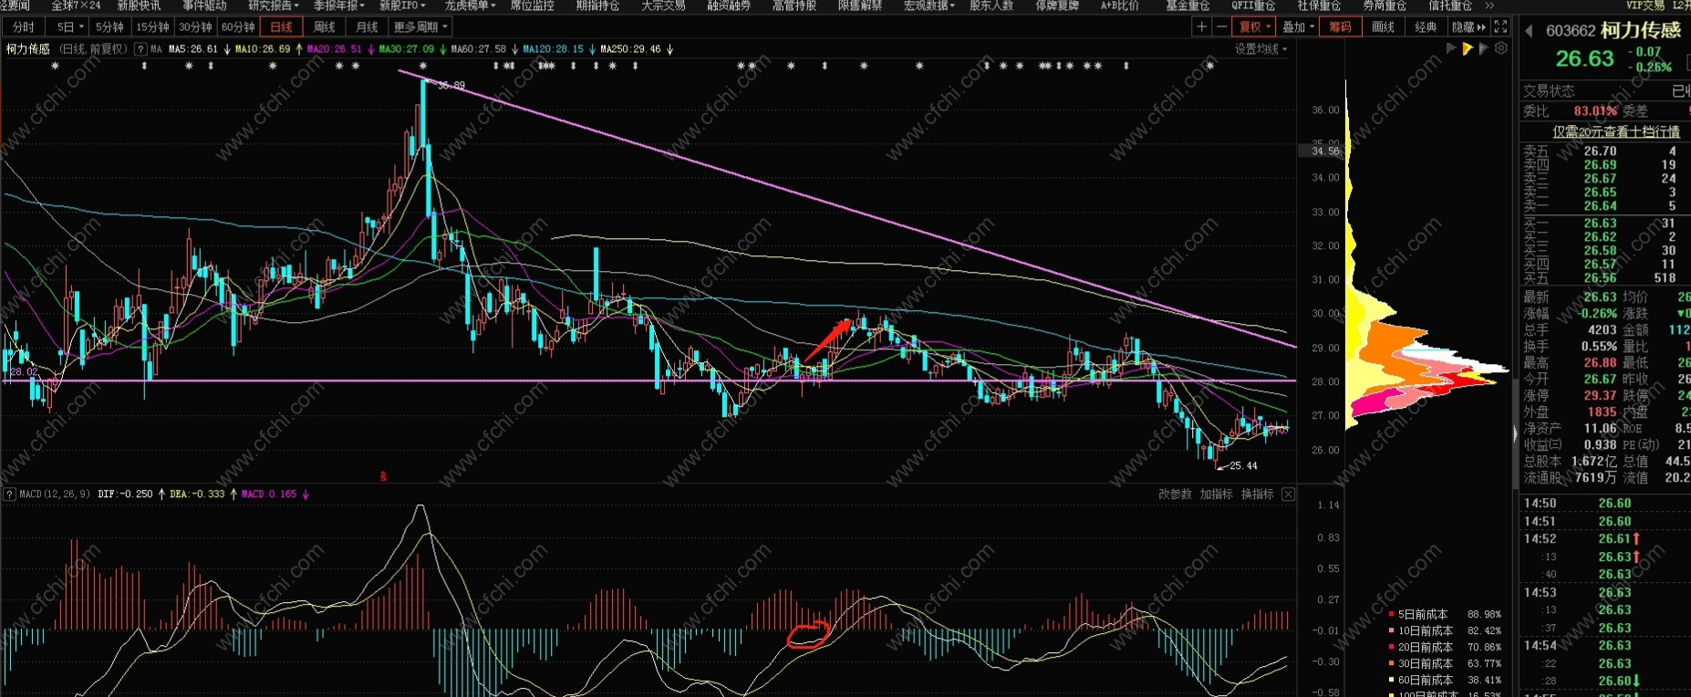The image size is (1691, 697).
Task: Click 加指标 to add indicator
Action: click(1216, 494)
